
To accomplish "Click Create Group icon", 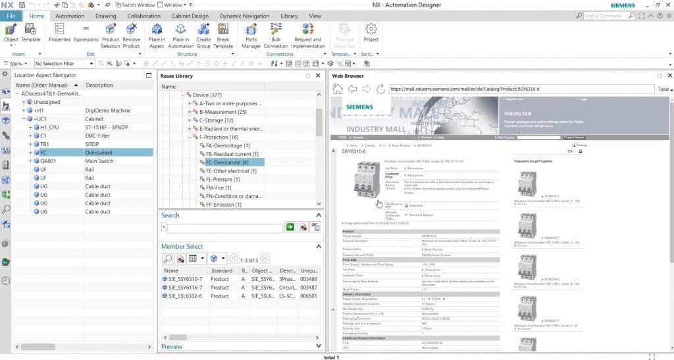I will [203, 29].
